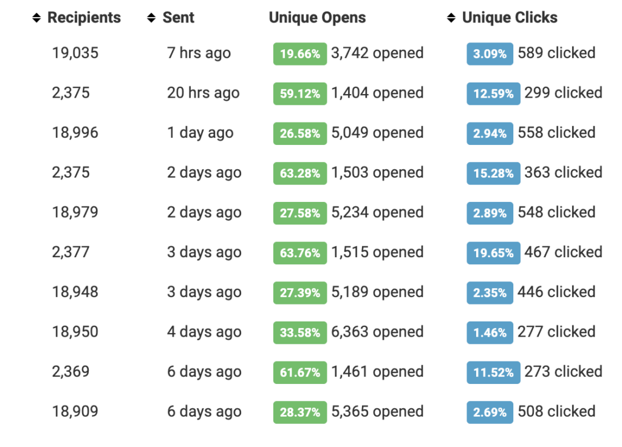The image size is (622, 447).
Task: Open the 6,363 opened link
Action: (377, 332)
